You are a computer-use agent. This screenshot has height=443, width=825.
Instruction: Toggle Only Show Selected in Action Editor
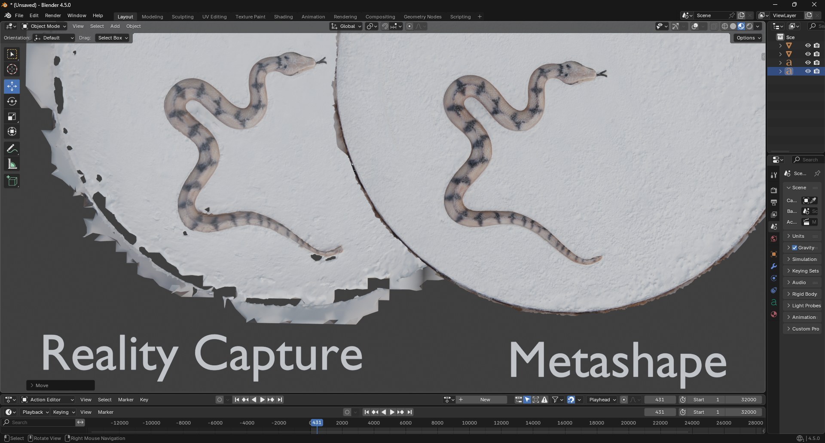(527, 400)
